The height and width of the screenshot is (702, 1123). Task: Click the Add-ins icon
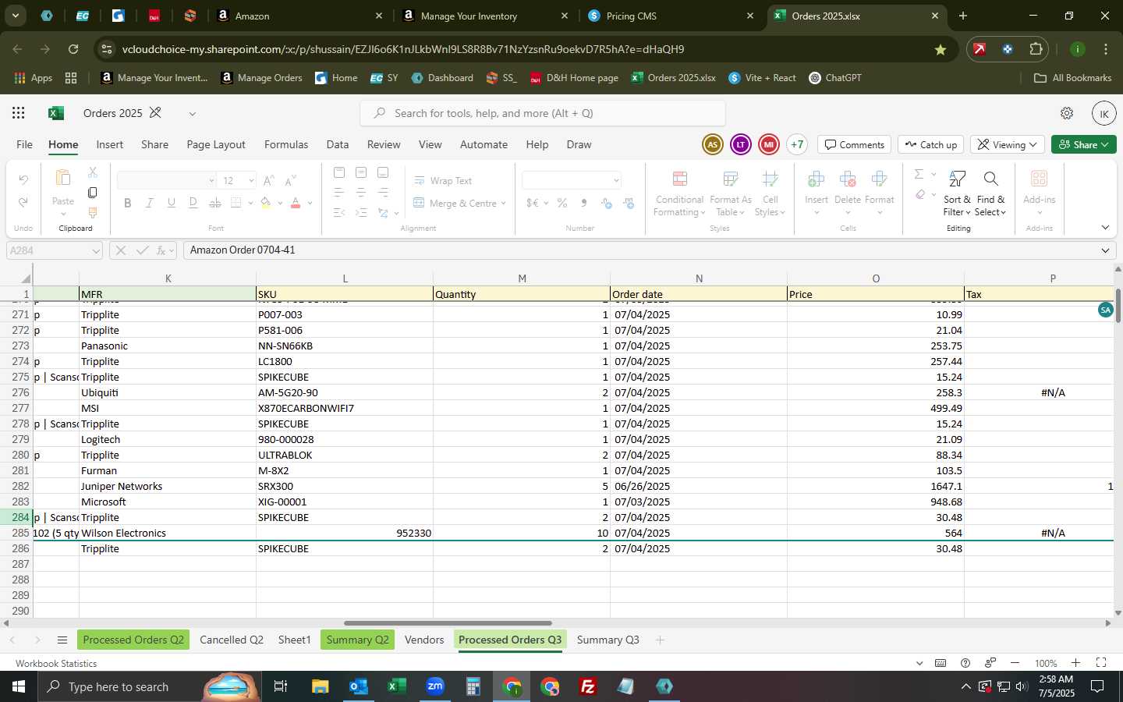(x=1039, y=179)
